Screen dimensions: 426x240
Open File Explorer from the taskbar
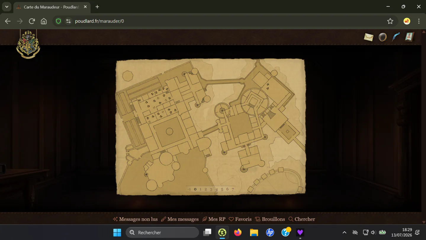coord(254,233)
